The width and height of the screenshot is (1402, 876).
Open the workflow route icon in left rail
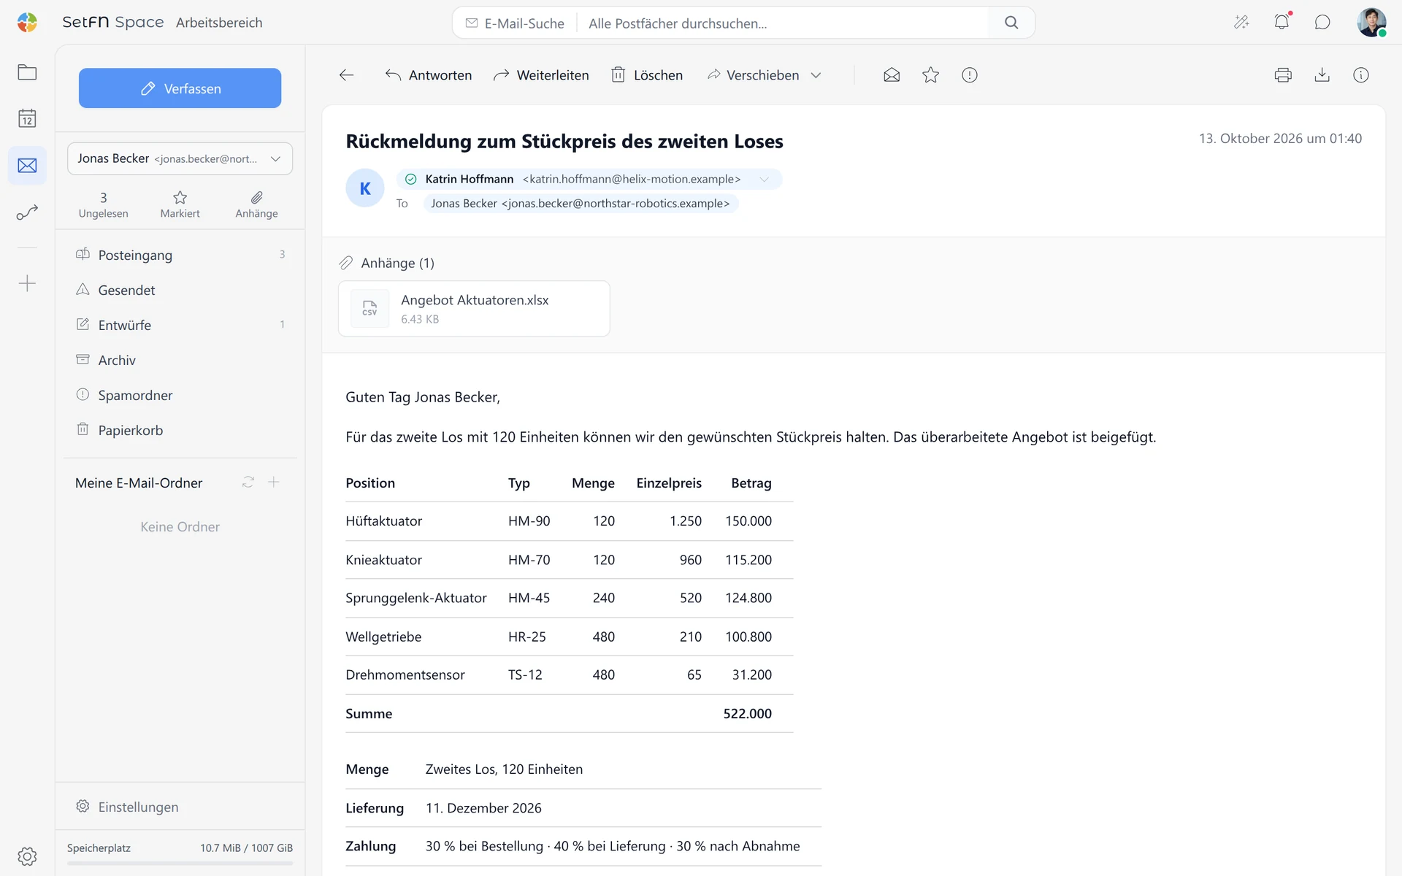(27, 212)
